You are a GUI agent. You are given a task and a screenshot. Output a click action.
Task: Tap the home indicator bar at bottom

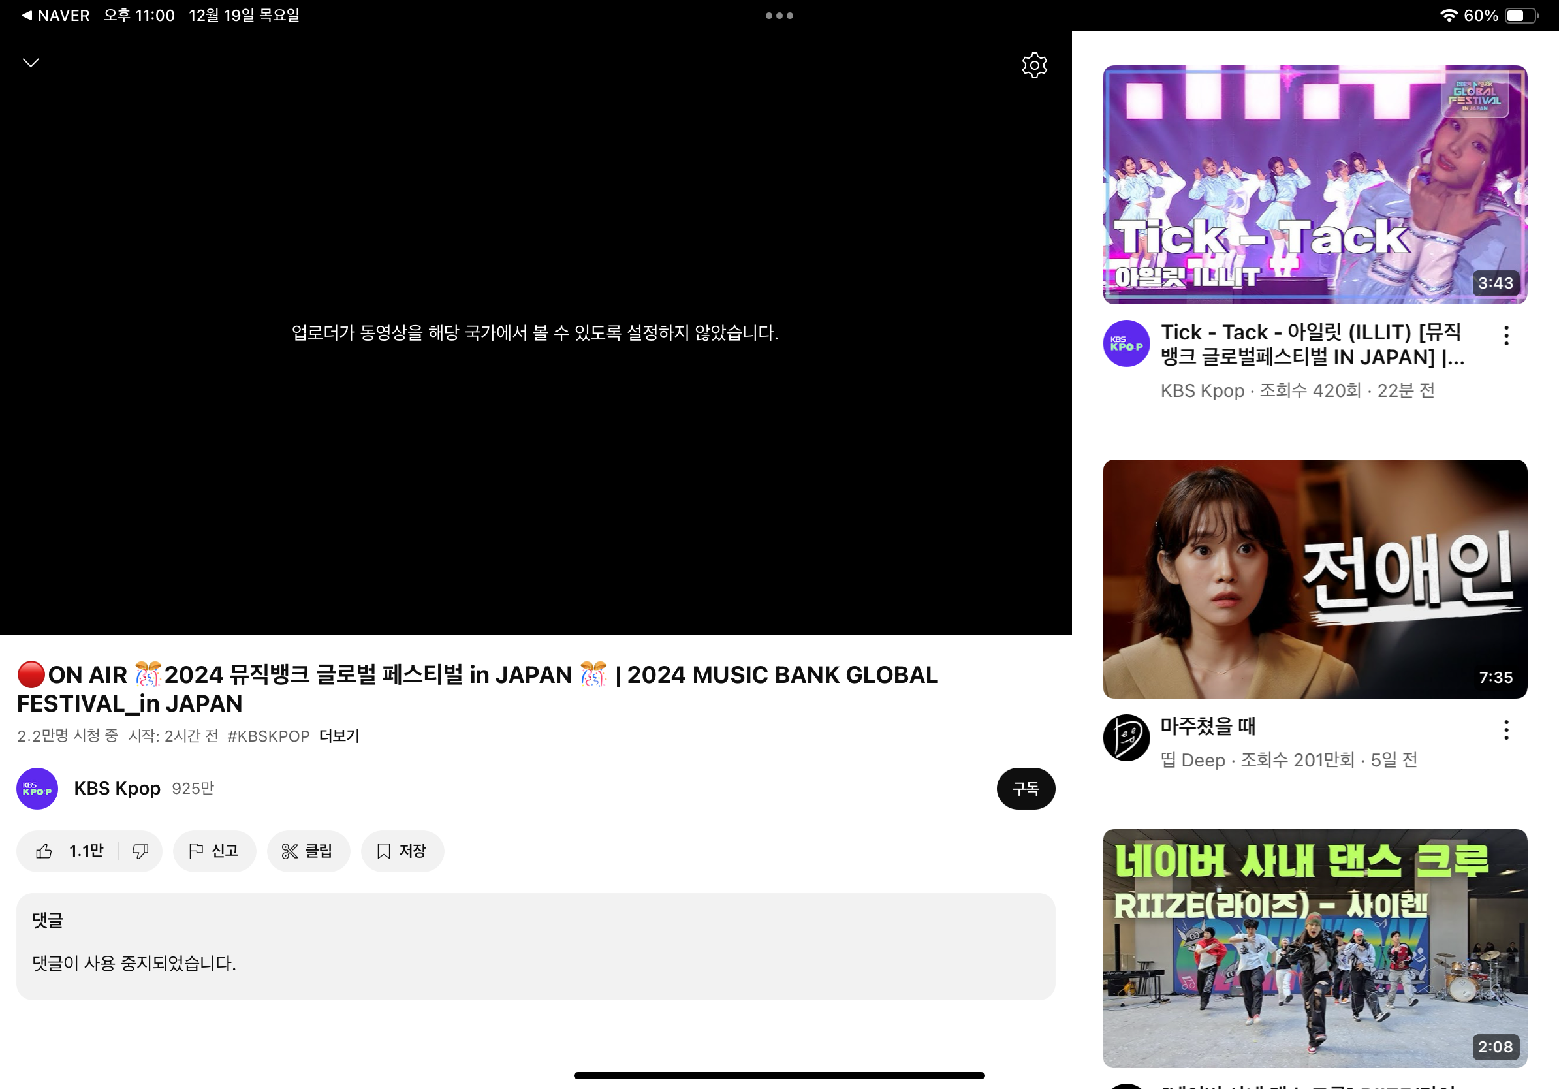[x=779, y=1075]
